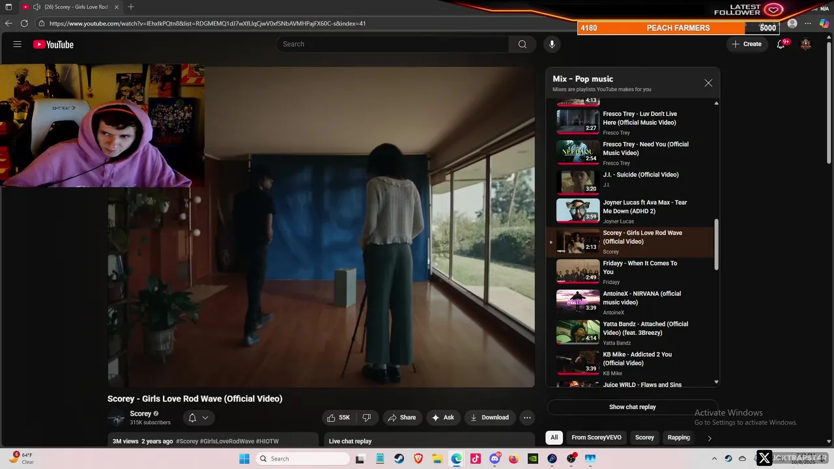
Task: Open the subscription notification bell dropdown
Action: (x=198, y=418)
